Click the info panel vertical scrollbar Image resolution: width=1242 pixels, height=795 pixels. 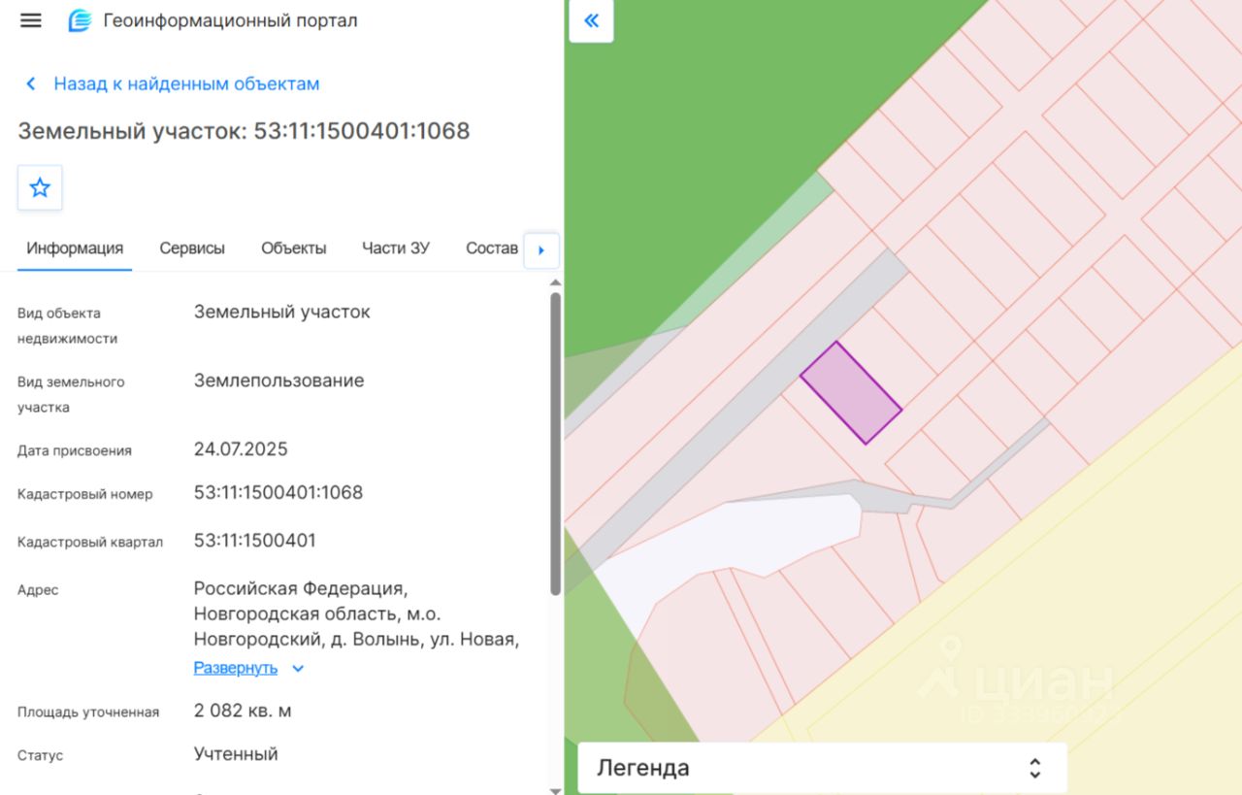tap(555, 443)
